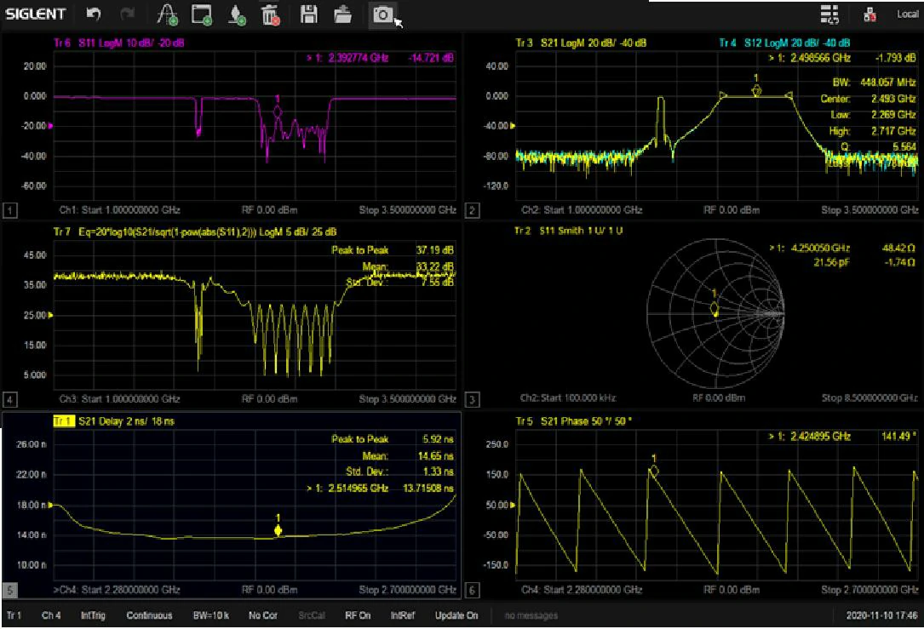Screen dimensions: 924x629
Task: Select window number 6 box
Action: click(472, 590)
